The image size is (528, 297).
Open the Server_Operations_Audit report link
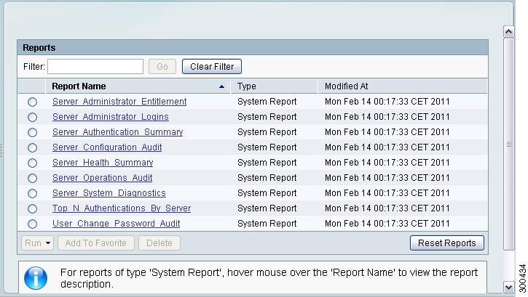(x=103, y=178)
